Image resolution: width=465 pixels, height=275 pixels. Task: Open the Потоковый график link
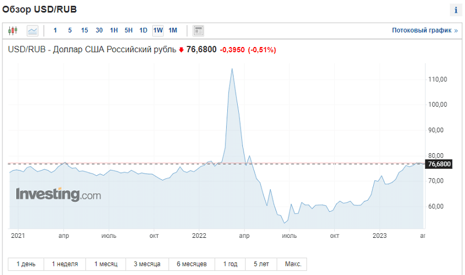425,30
